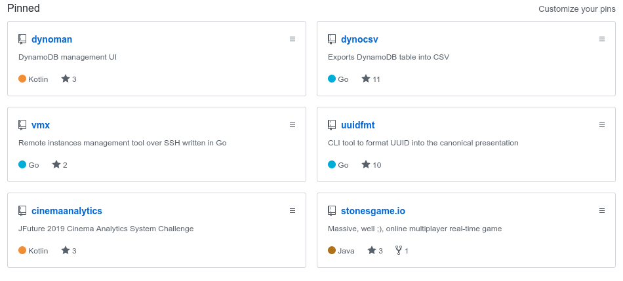
Task: Click the Java language label on stonesgame.io
Action: coord(346,251)
